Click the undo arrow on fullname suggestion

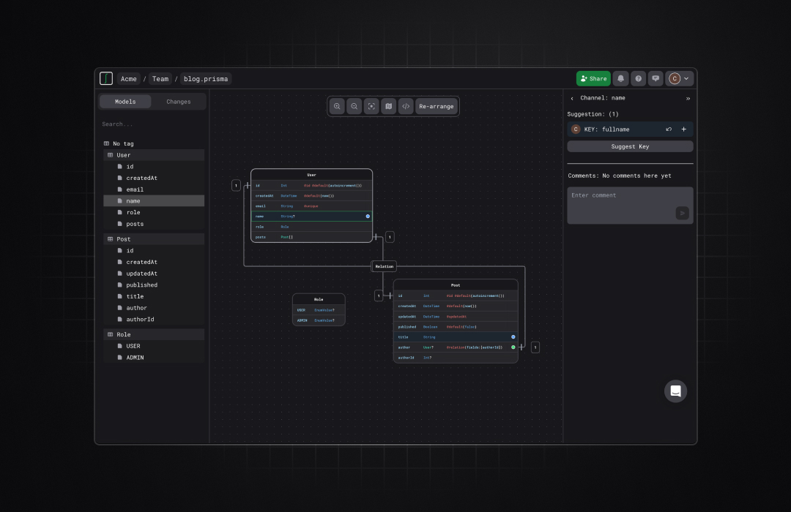pos(669,129)
